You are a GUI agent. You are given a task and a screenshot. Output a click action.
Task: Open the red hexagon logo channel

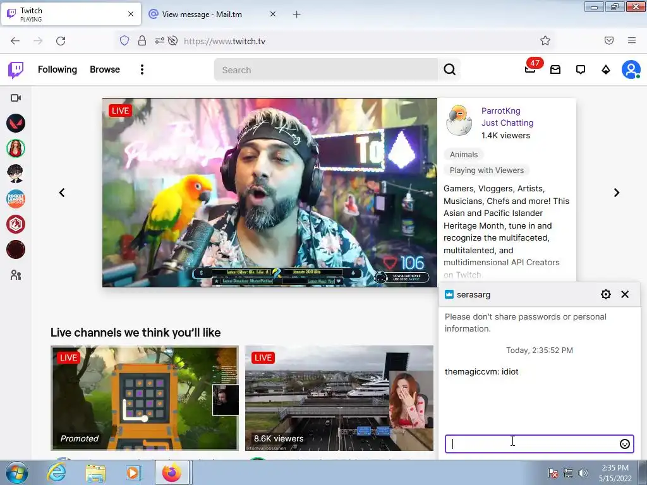point(16,224)
